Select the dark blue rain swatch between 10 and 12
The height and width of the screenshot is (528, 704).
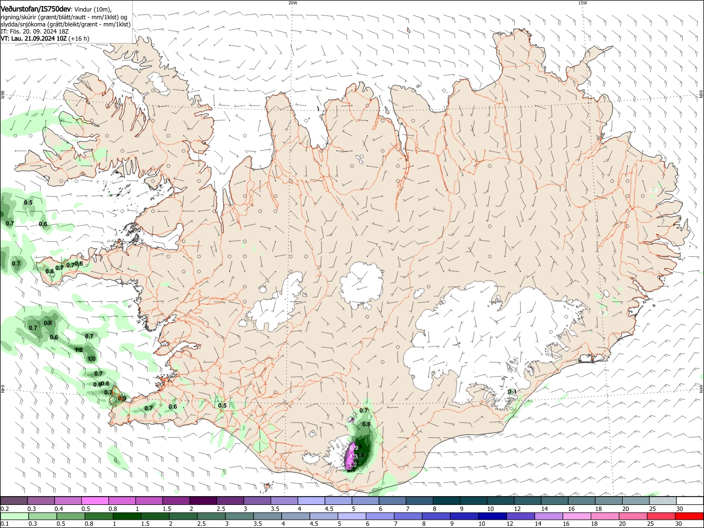pyautogui.click(x=492, y=516)
